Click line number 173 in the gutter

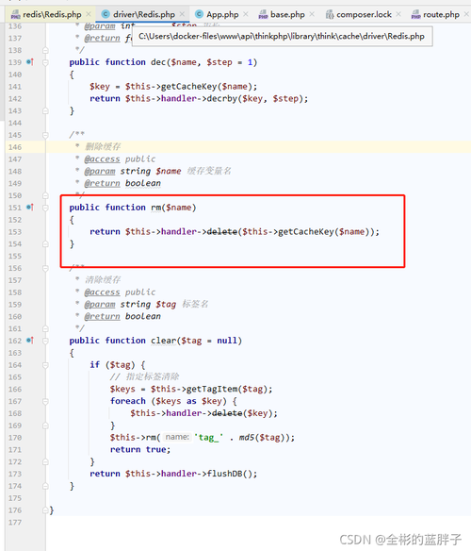[15, 474]
